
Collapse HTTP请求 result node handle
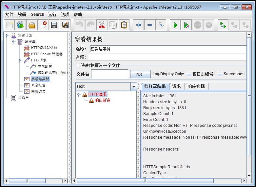79,95
